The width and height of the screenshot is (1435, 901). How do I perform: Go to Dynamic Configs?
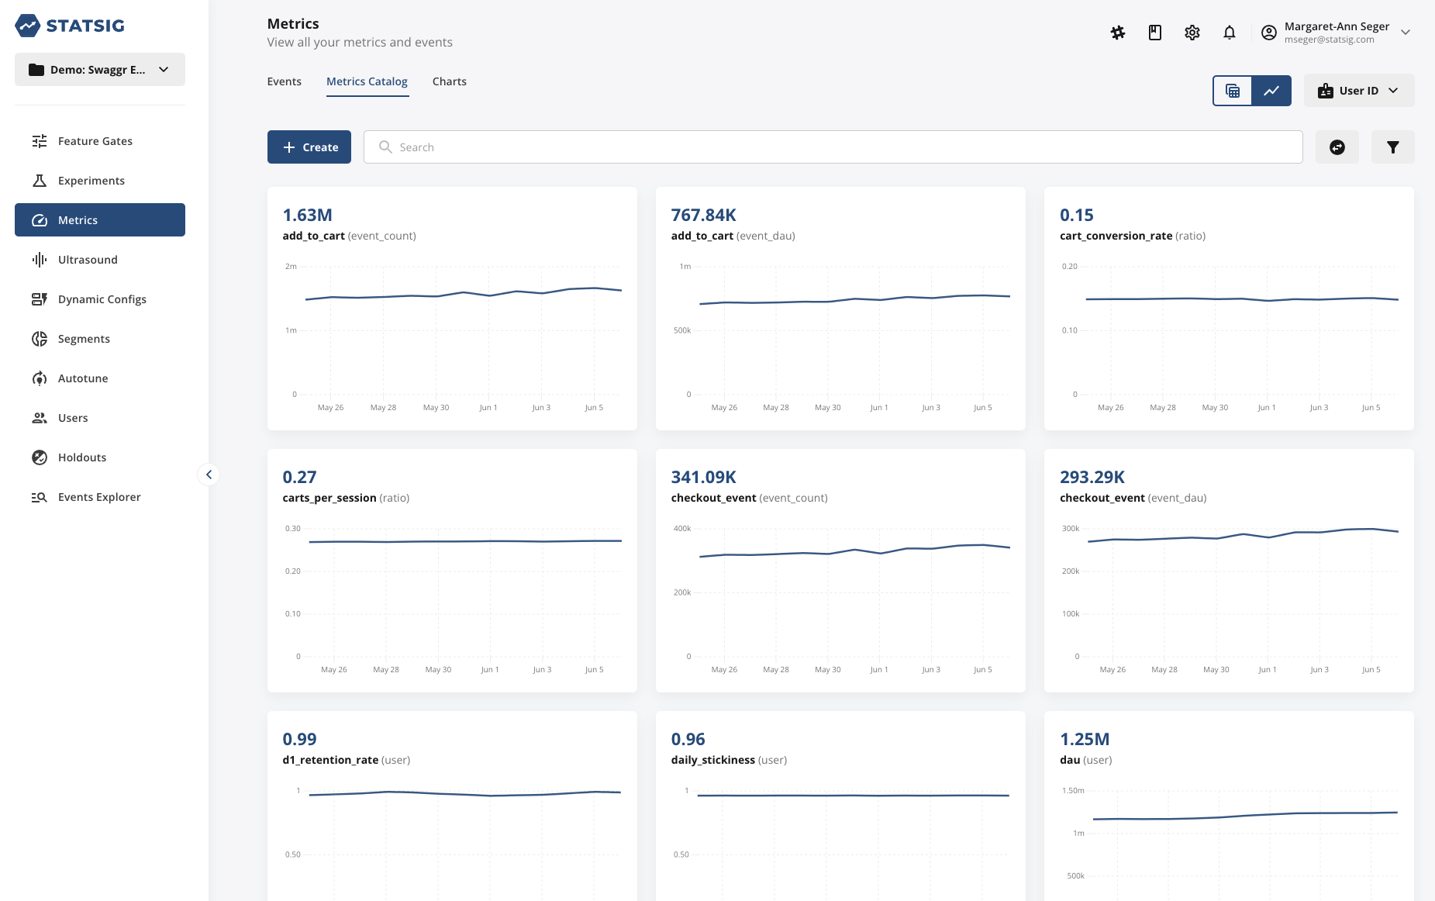click(x=102, y=299)
